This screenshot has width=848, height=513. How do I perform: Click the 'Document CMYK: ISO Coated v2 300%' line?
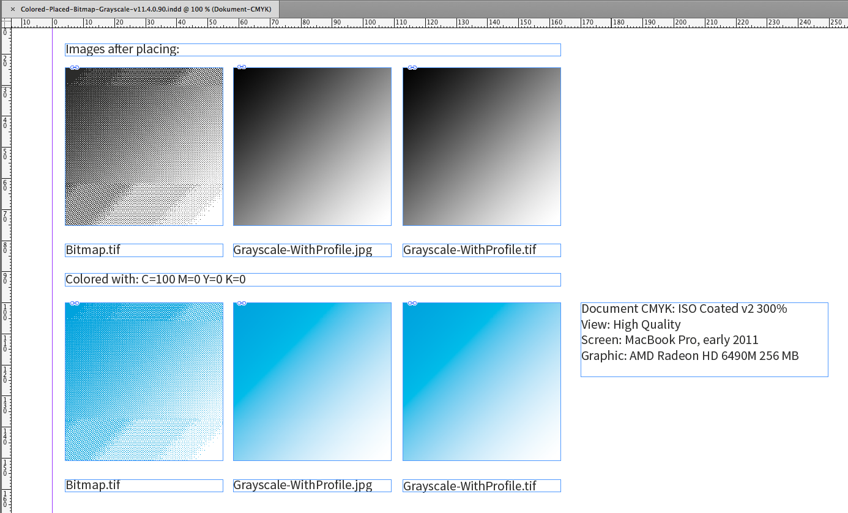[x=684, y=309]
